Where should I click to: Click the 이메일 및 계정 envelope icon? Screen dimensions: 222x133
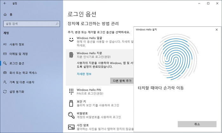click(x=5, y=54)
